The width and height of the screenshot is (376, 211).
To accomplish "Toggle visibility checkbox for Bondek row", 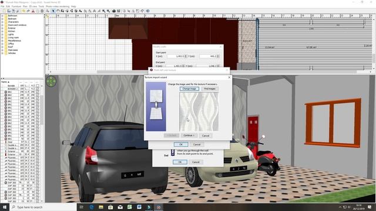I will coord(37,86).
